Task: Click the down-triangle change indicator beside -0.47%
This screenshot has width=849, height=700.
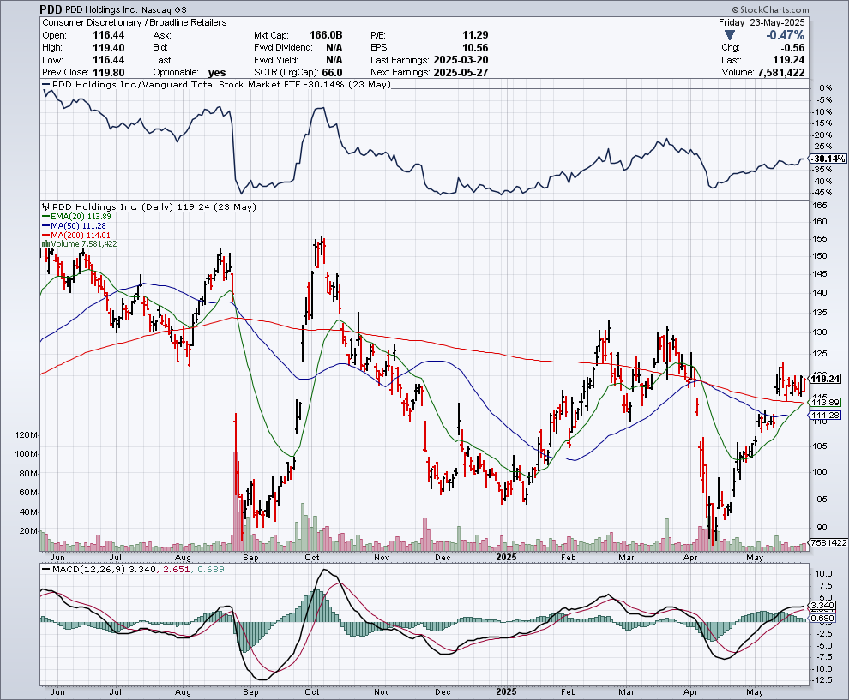Action: click(x=730, y=35)
